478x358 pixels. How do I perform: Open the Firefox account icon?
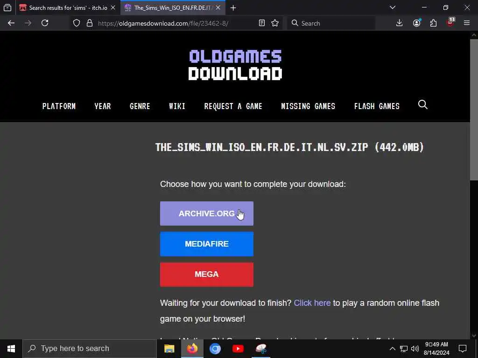coord(417,23)
